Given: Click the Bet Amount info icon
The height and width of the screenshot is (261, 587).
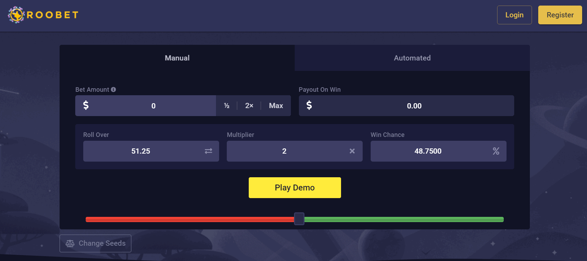Looking at the screenshot, I should tap(113, 90).
